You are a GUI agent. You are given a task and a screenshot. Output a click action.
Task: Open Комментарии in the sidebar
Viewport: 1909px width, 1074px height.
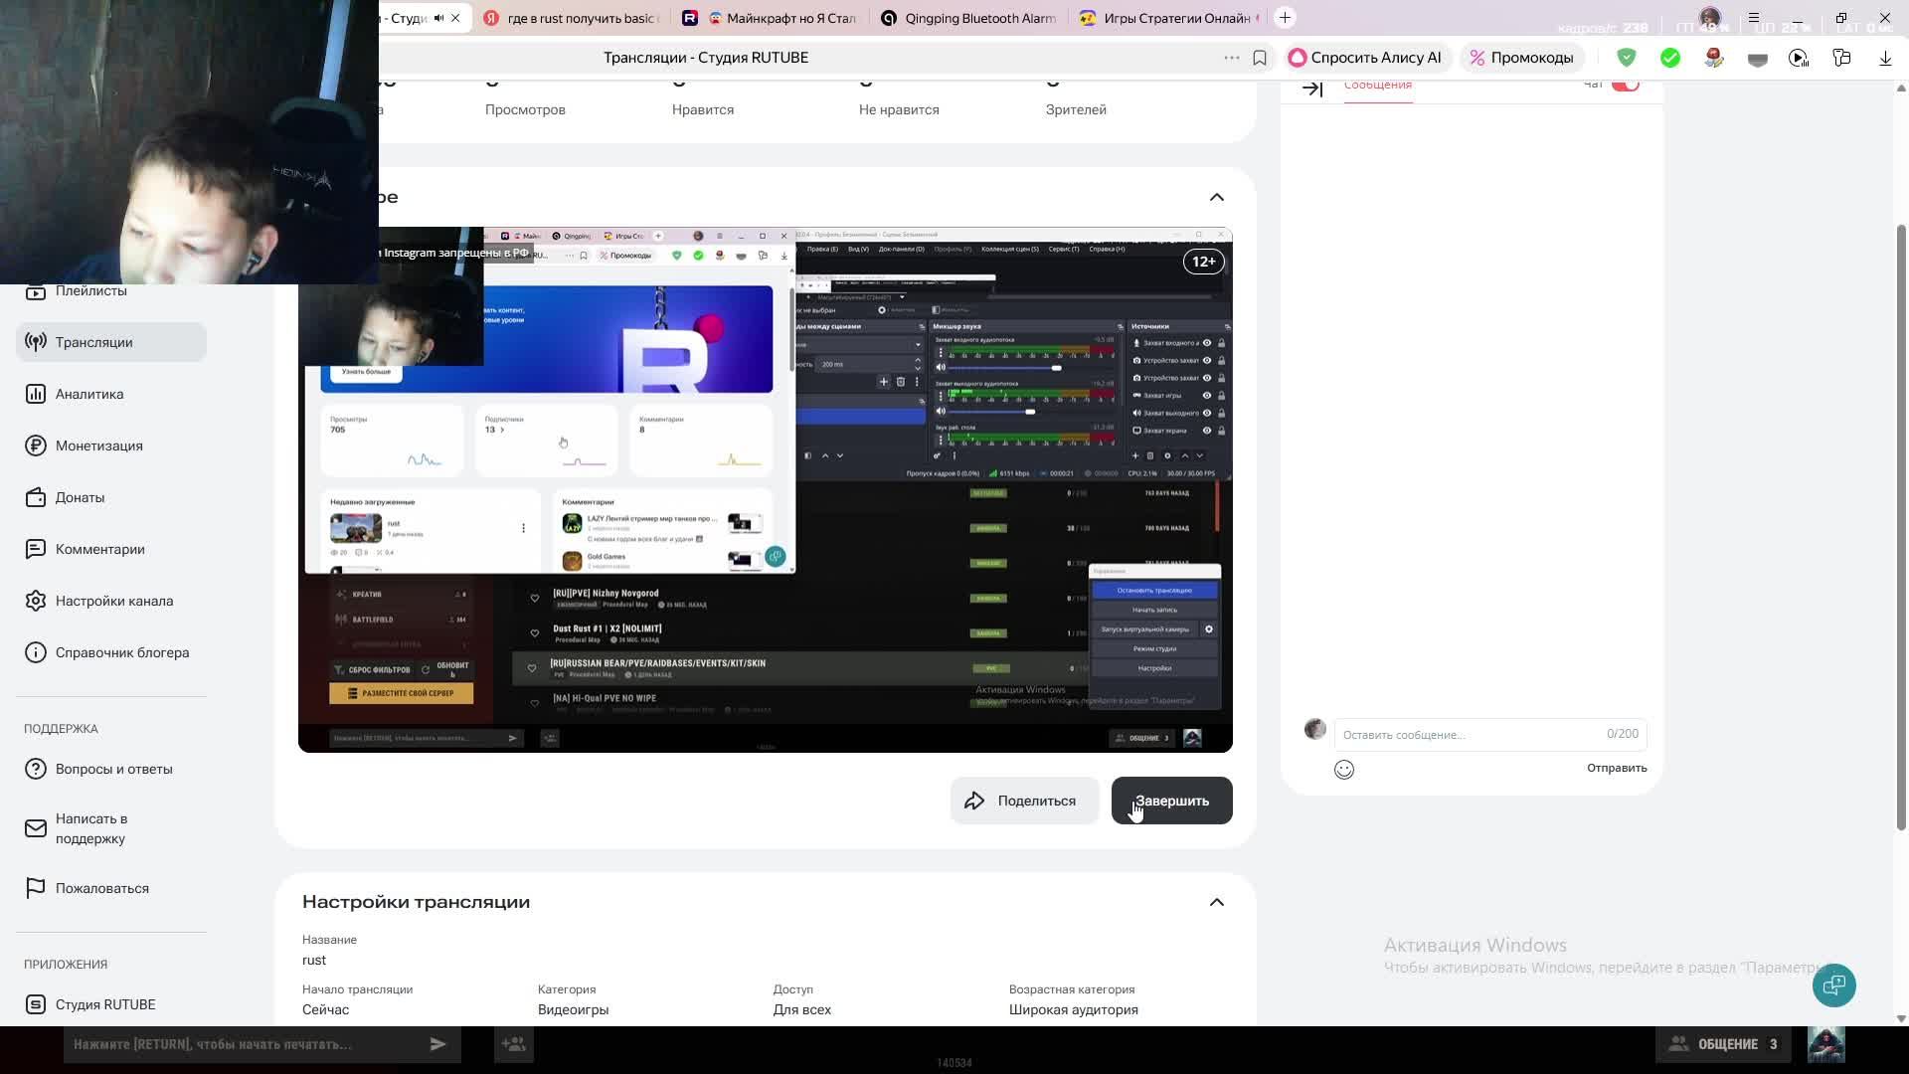coord(111,549)
